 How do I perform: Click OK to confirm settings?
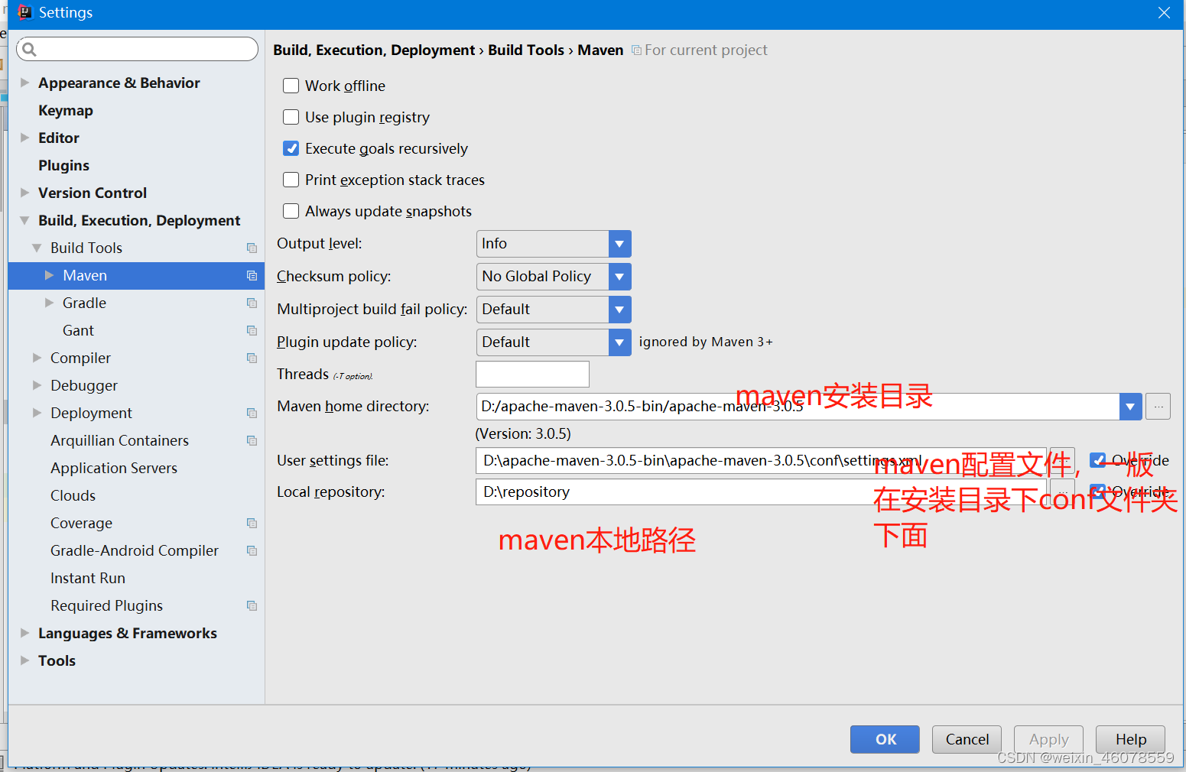click(885, 739)
